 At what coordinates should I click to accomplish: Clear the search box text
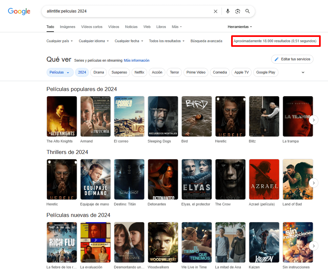(216, 11)
